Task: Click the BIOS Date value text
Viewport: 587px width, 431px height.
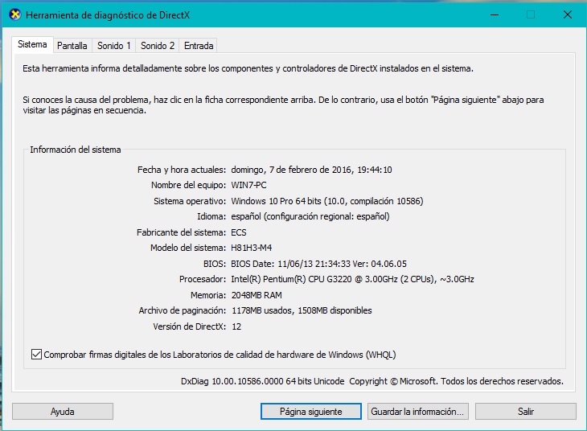Action: (x=318, y=264)
